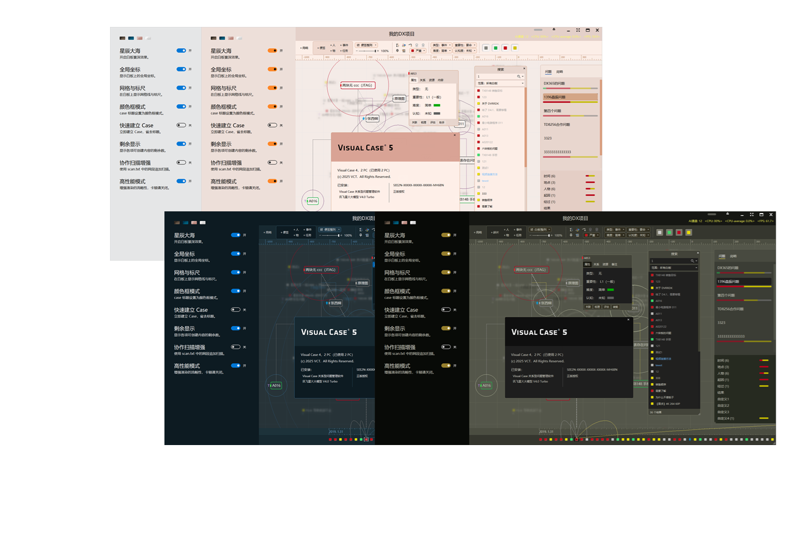Click the magnifier search icon in the pink search panel
The height and width of the screenshot is (543, 797).
pos(519,76)
